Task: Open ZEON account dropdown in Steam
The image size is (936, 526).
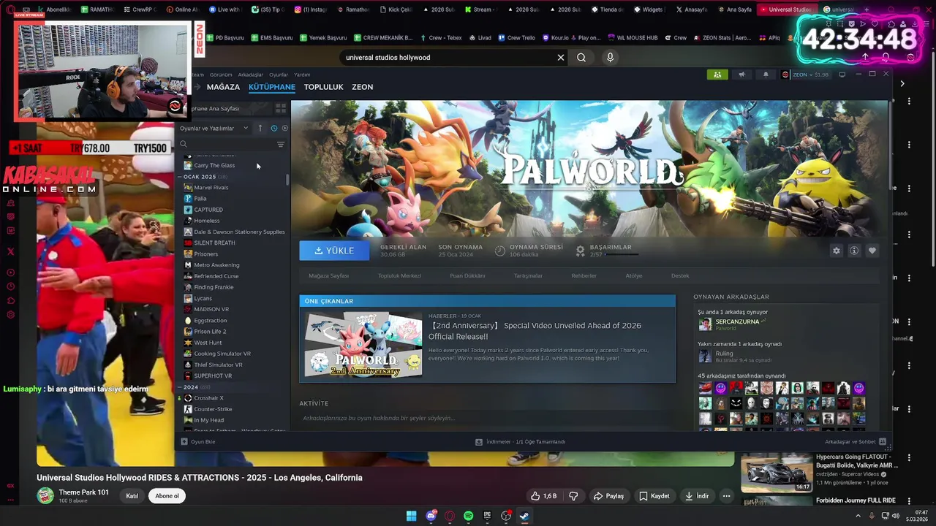Action: [805, 75]
